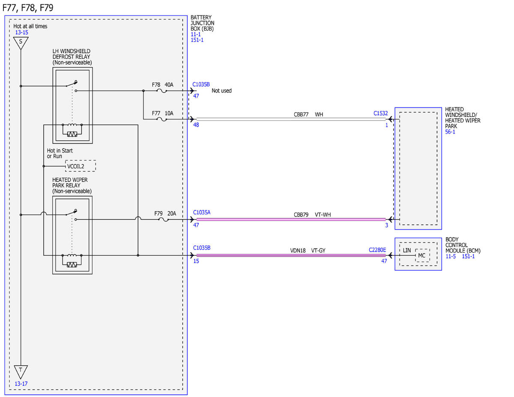Image resolution: width=514 pixels, height=397 pixels.
Task: Click the F77 10A fuse symbol
Action: (x=163, y=119)
